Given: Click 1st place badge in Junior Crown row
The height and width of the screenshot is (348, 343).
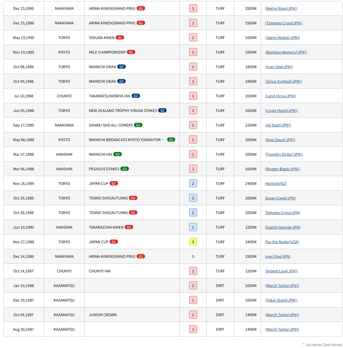Looking at the screenshot, I should point(193,315).
